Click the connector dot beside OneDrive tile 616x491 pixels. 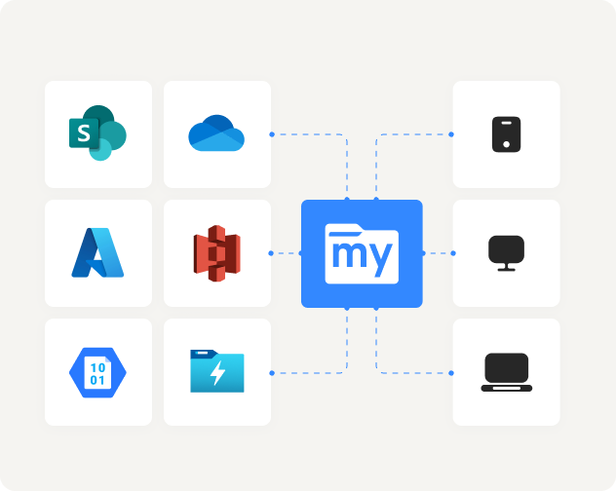click(x=271, y=133)
